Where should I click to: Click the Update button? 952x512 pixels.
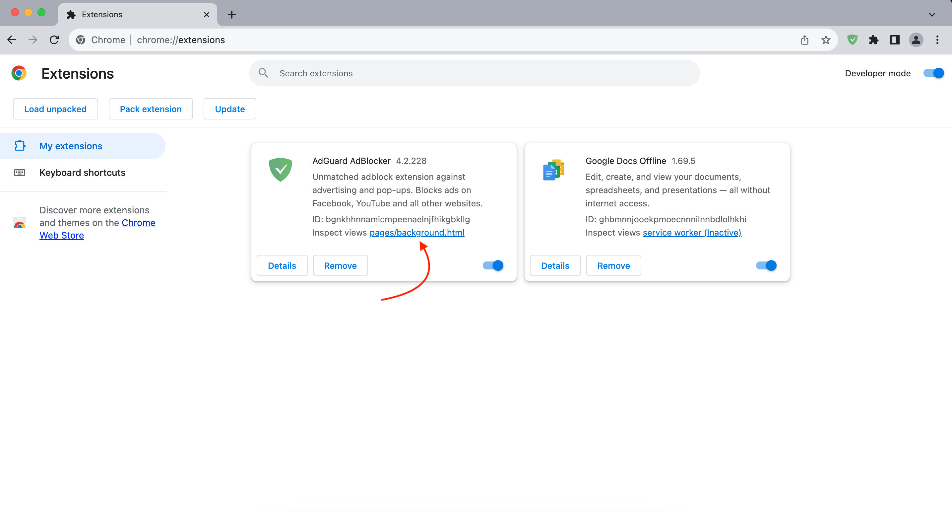point(230,109)
